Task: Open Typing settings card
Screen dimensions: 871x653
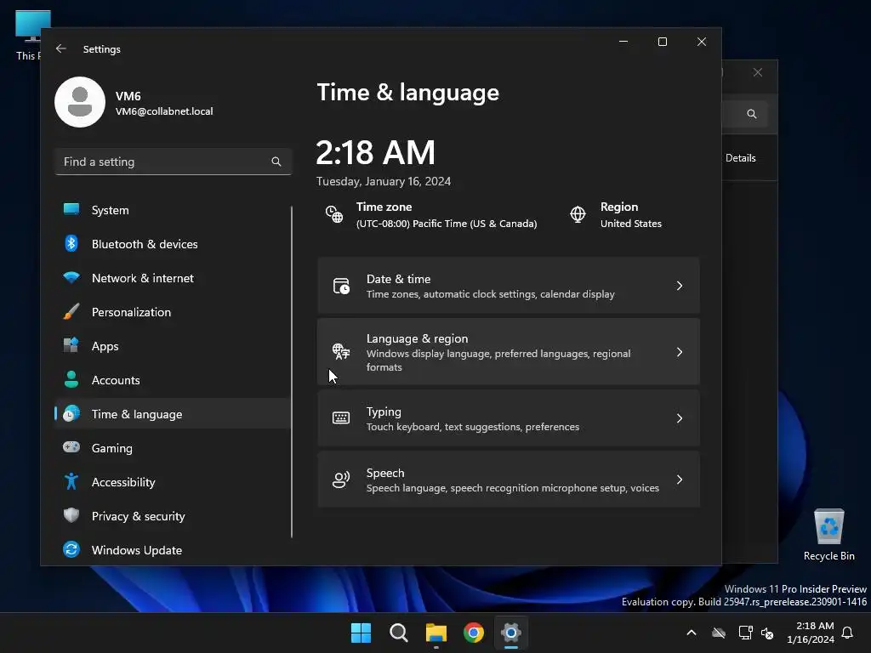Action: [509, 418]
